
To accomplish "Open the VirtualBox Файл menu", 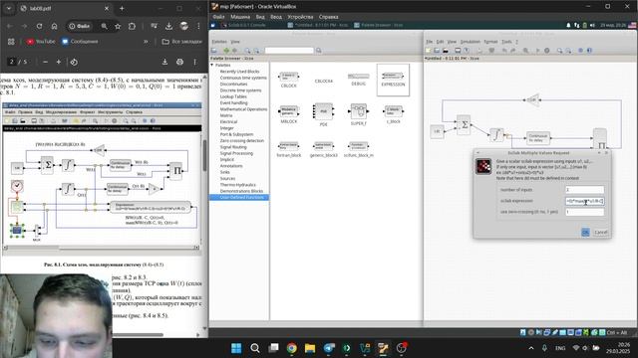I will point(218,17).
